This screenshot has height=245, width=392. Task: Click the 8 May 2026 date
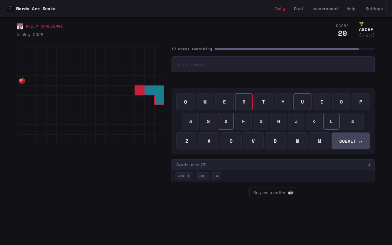click(30, 35)
